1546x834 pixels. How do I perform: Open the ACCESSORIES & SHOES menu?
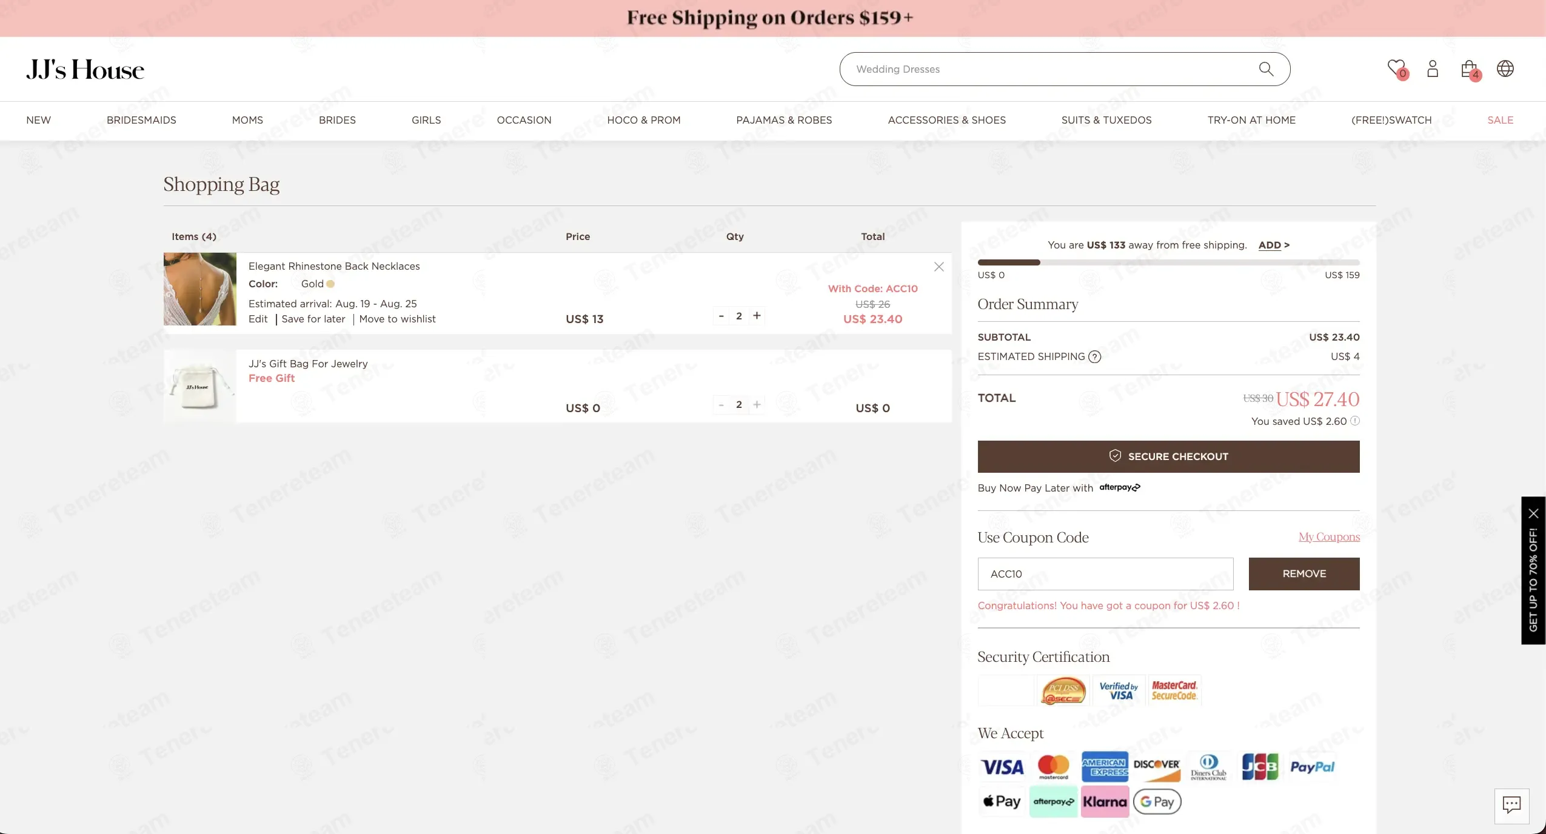tap(947, 120)
